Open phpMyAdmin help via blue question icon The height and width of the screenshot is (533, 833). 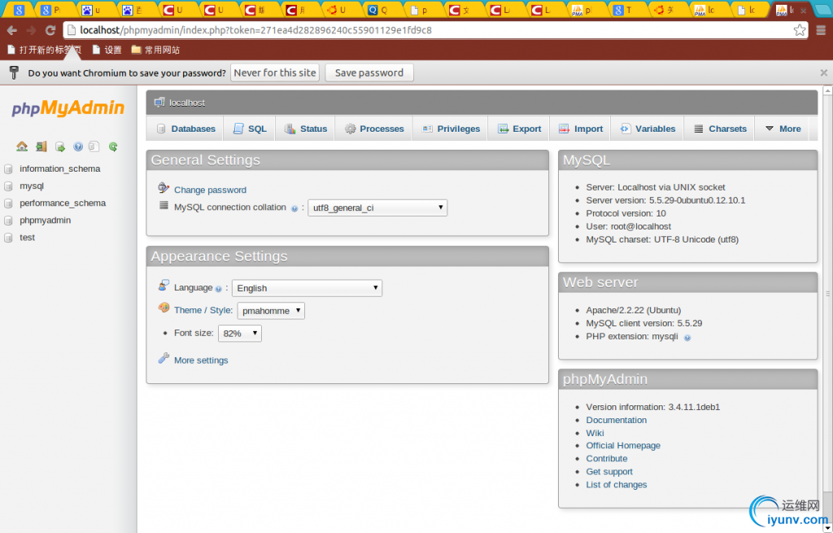pyautogui.click(x=78, y=146)
